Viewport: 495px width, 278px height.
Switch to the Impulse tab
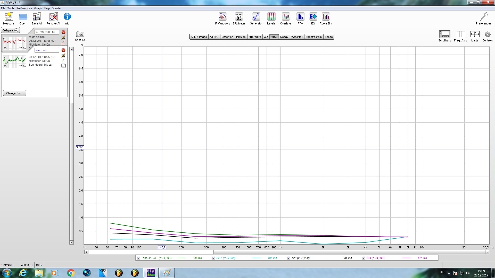pyautogui.click(x=241, y=37)
